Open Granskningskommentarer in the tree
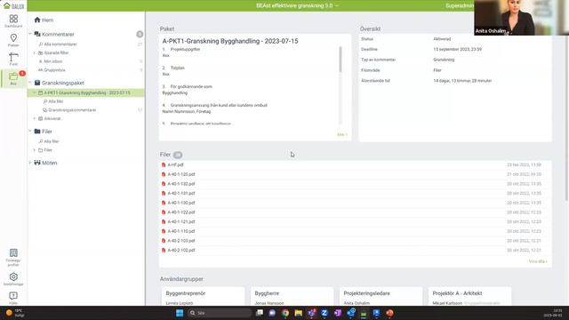Screen dimensions: 569x320 click(72, 110)
